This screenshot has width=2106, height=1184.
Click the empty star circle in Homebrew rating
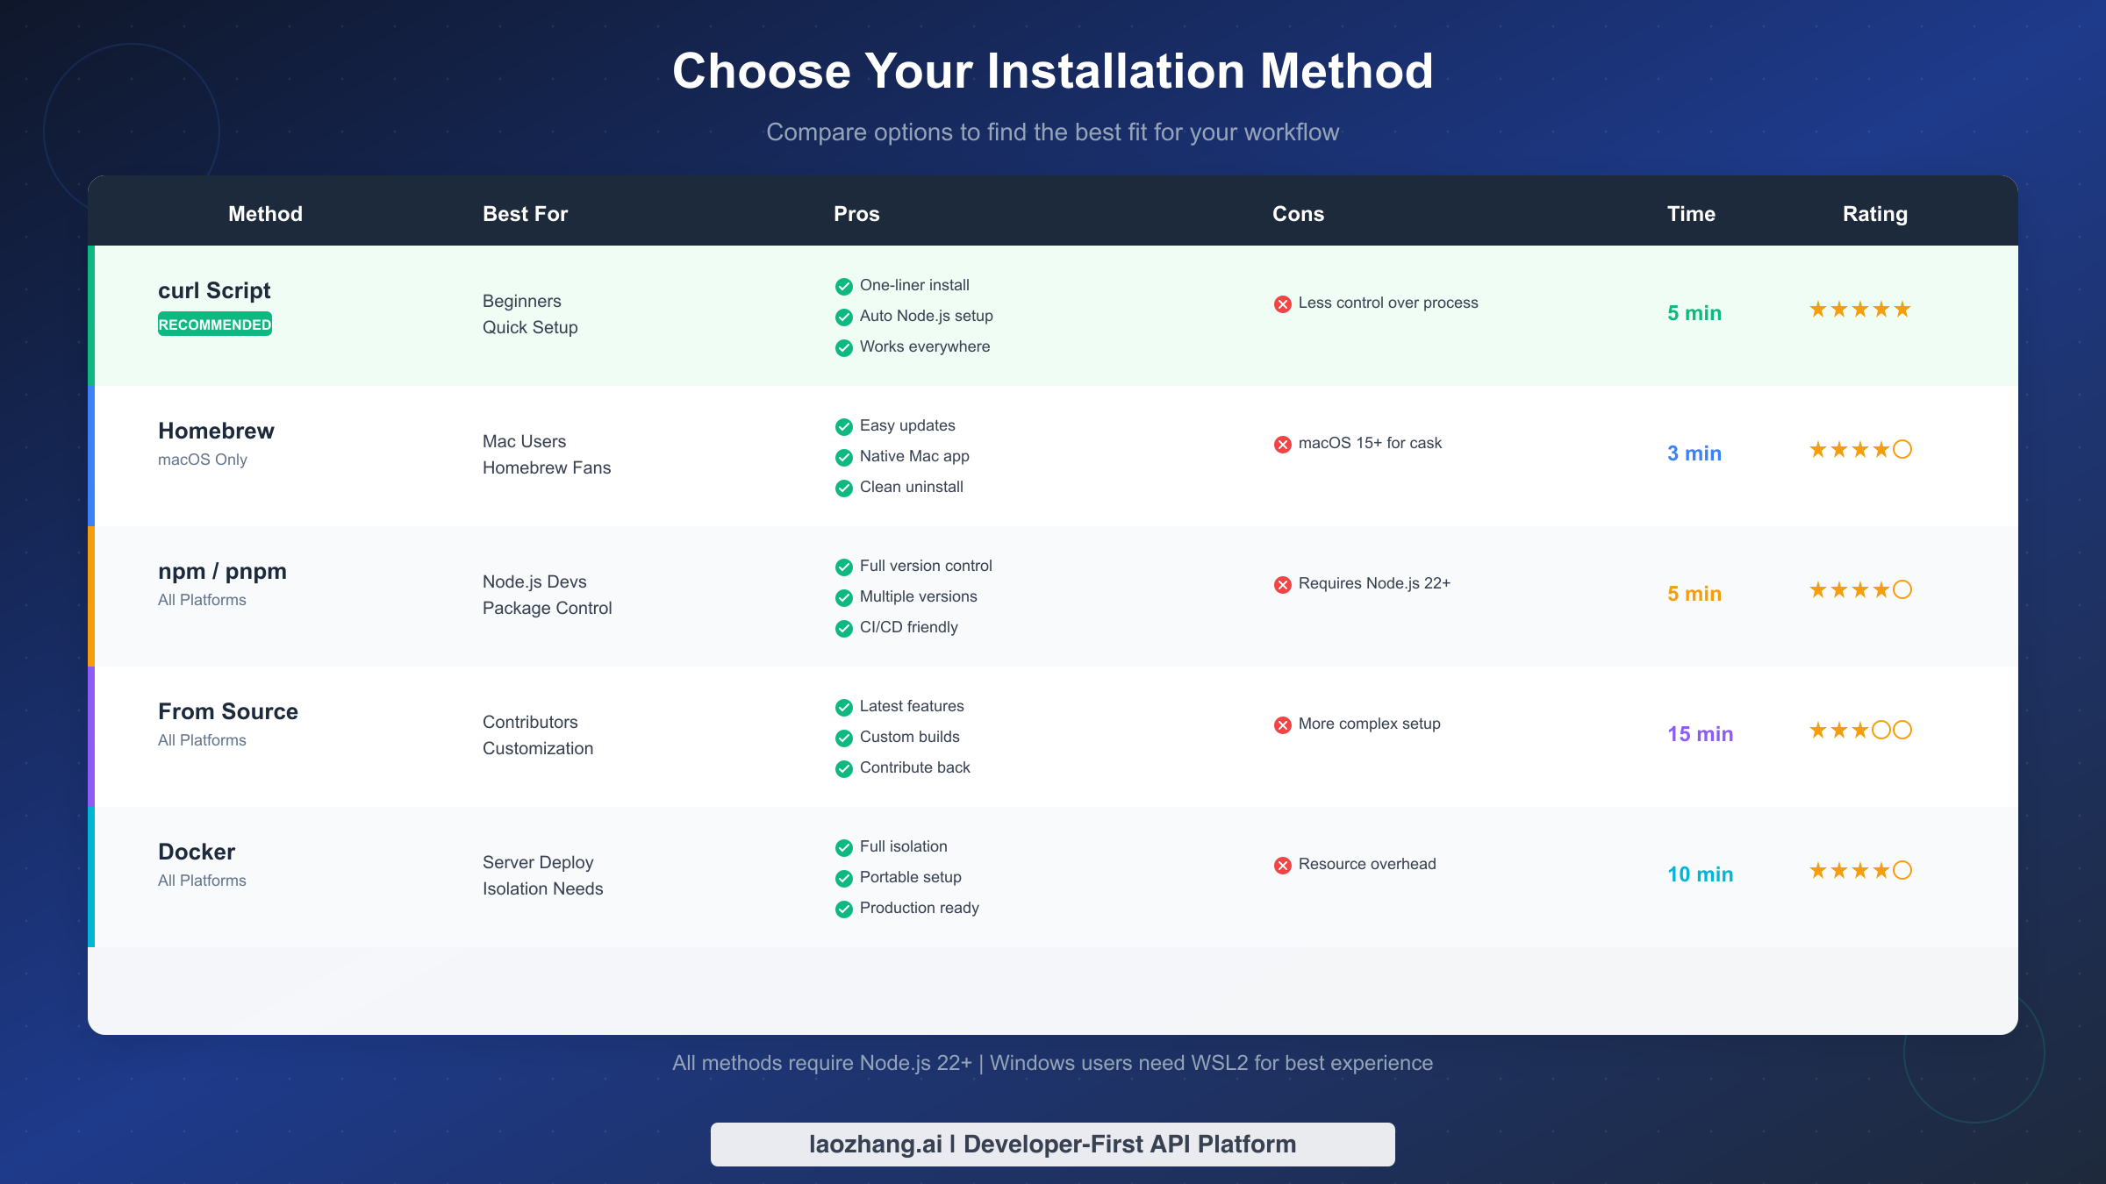(1902, 449)
